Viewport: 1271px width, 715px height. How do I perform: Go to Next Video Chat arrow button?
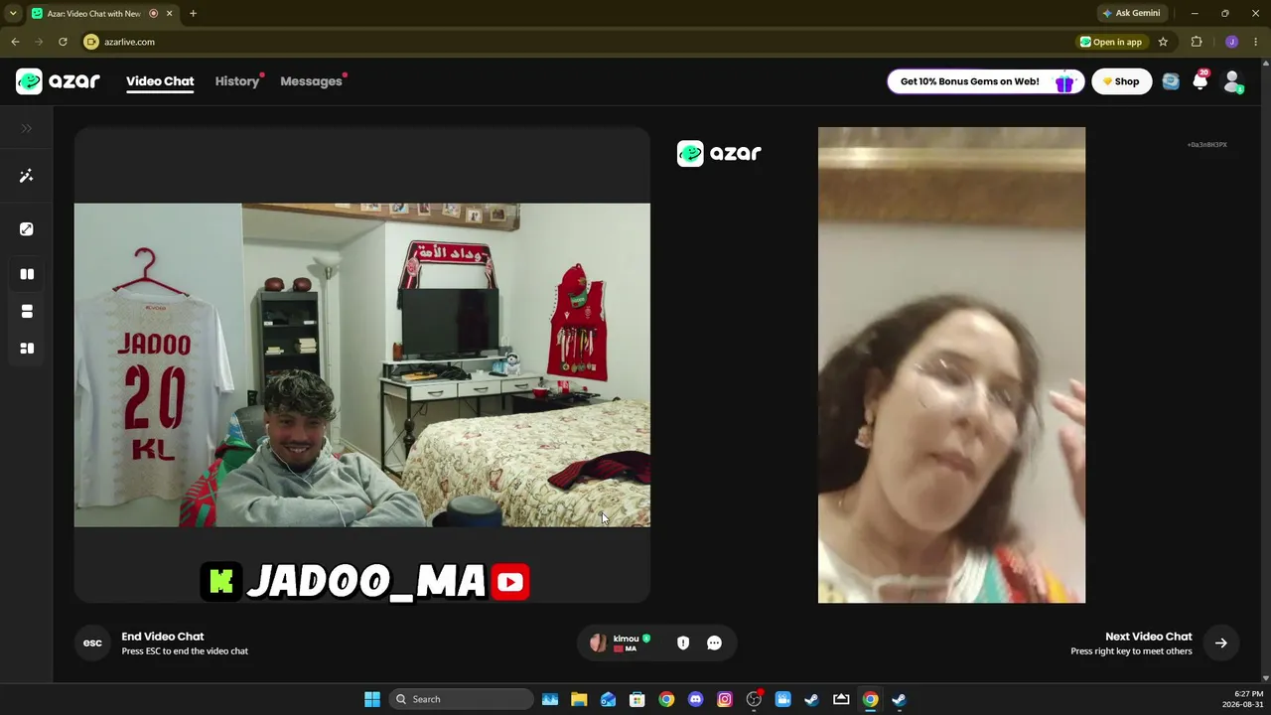coord(1221,643)
